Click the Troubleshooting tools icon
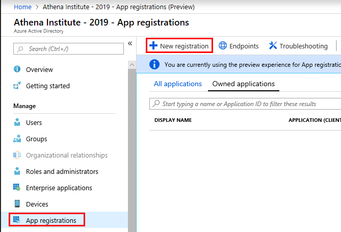The image size is (341, 232). coord(273,45)
